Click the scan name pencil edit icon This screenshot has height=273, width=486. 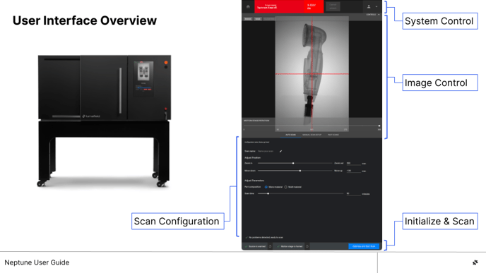click(281, 151)
